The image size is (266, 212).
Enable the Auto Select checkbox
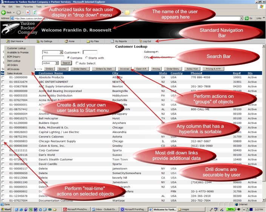(77, 63)
